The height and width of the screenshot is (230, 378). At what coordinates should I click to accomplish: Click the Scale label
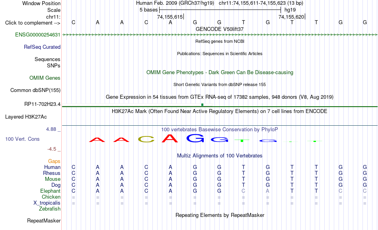pyautogui.click(x=54, y=10)
